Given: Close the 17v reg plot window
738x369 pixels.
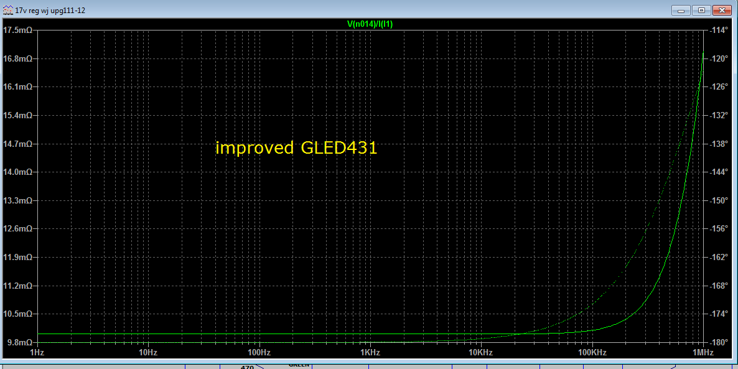Looking at the screenshot, I should [722, 10].
